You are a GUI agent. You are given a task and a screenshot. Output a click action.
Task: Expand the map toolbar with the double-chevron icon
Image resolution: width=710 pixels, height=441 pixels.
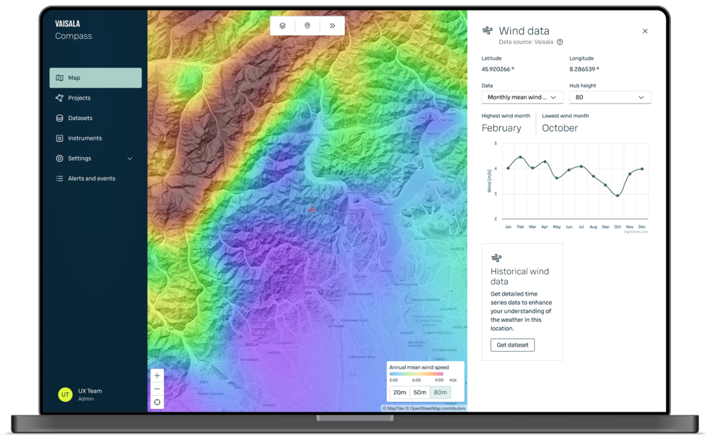click(x=332, y=25)
